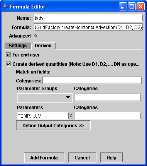This screenshot has height=166, width=147.
Task: Open parameters picker double-arrow beside TEMP, U, V
Action: click(x=71, y=116)
